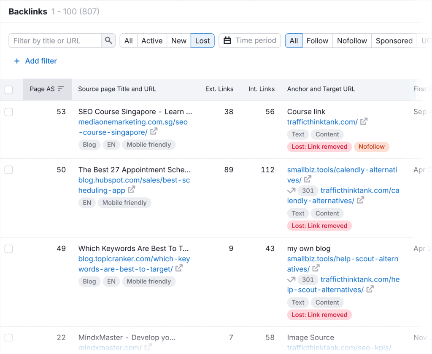Open the mediaonemarketing.com.sg source link
Image resolution: width=432 pixels, height=354 pixels.
tap(133, 122)
